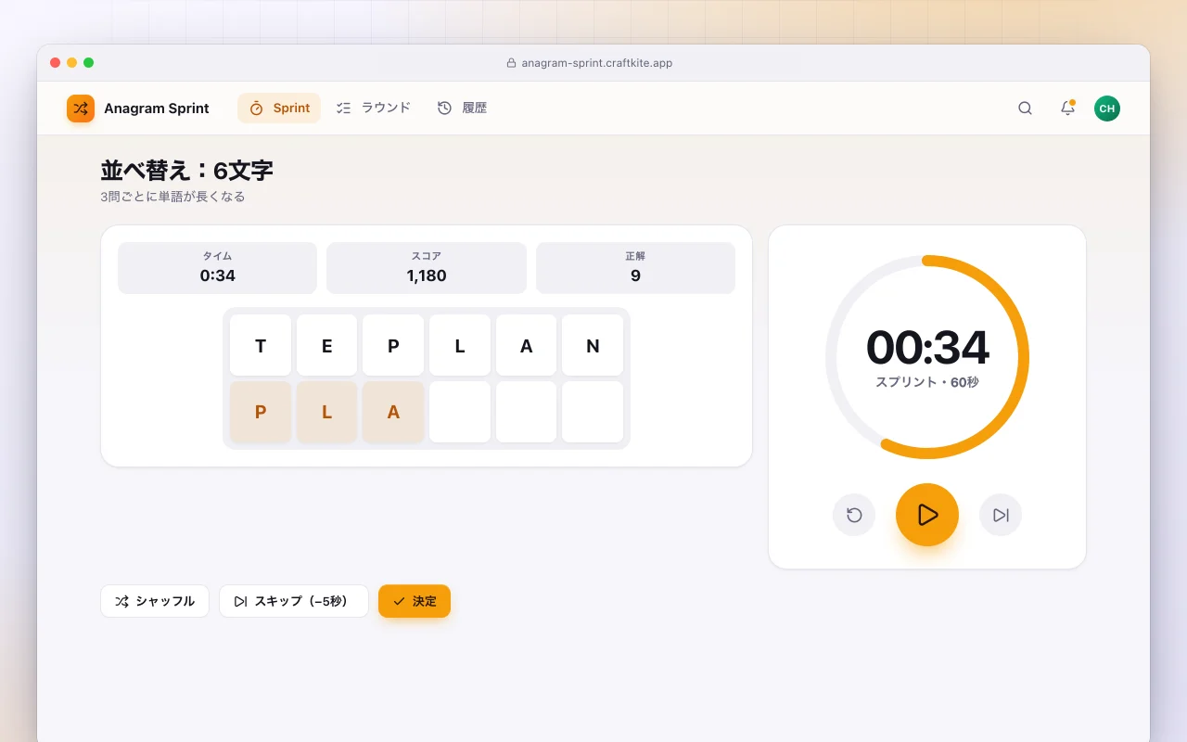Switch to the Sprint tab

[x=279, y=109]
